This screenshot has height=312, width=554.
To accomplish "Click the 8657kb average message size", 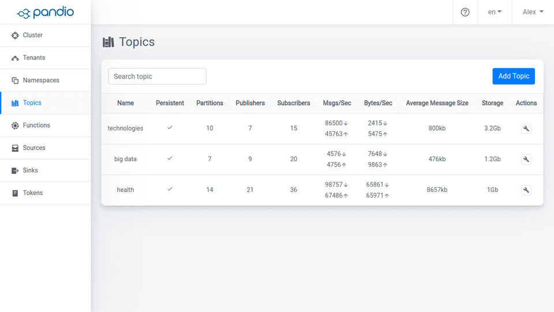I will point(437,190).
